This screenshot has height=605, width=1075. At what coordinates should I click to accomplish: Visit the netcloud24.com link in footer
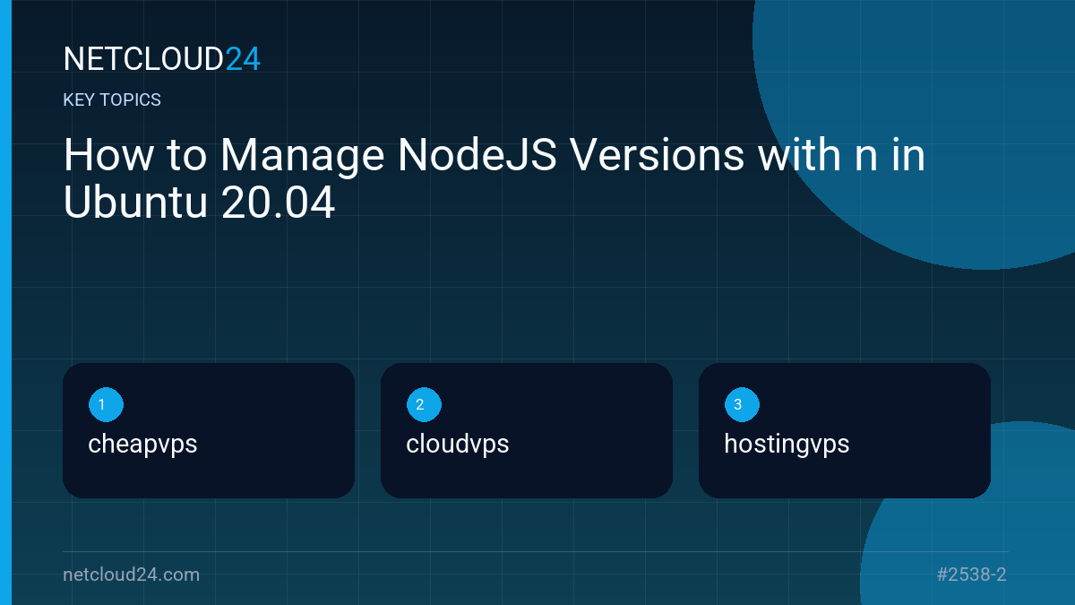coord(132,575)
